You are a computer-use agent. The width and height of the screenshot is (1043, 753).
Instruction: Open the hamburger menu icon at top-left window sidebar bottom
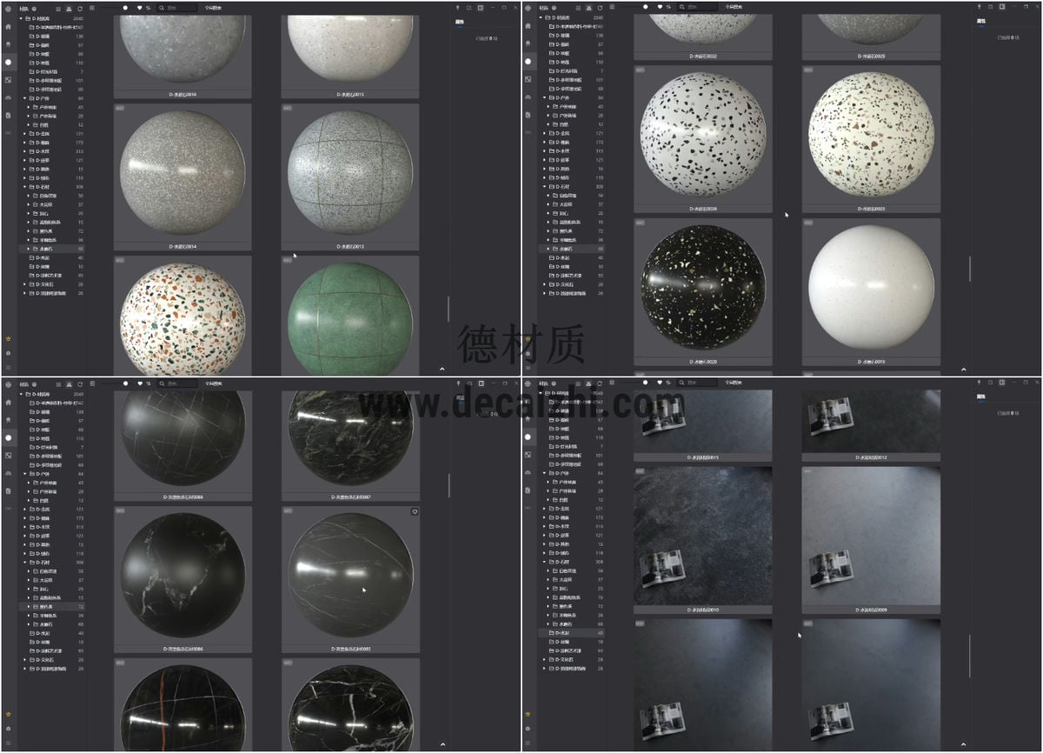(9, 368)
